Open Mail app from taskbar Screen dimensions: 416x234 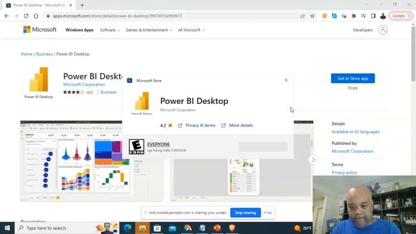click(x=172, y=228)
